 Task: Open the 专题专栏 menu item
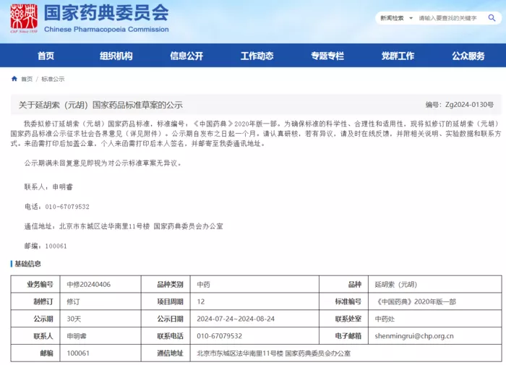pos(327,56)
